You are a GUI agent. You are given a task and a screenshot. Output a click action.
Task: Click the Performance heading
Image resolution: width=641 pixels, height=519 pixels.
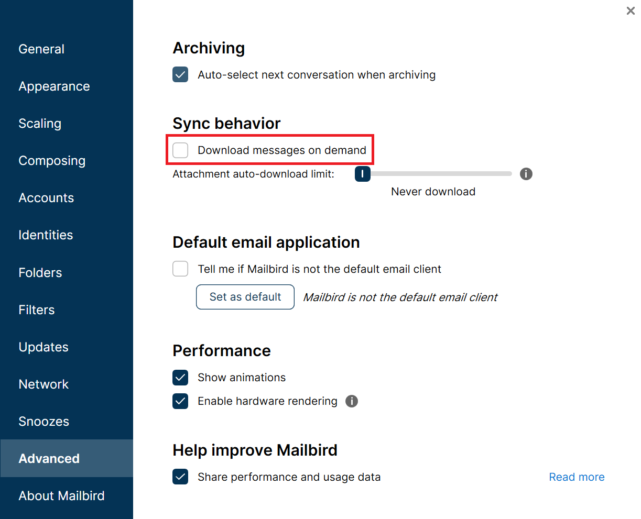coord(222,351)
